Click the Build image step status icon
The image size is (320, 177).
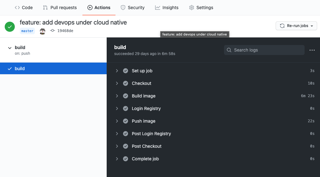(x=126, y=96)
